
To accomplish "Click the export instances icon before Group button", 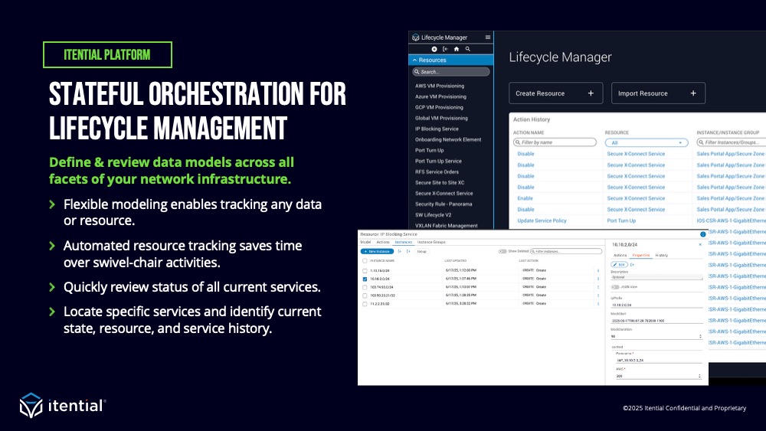I will [x=408, y=251].
